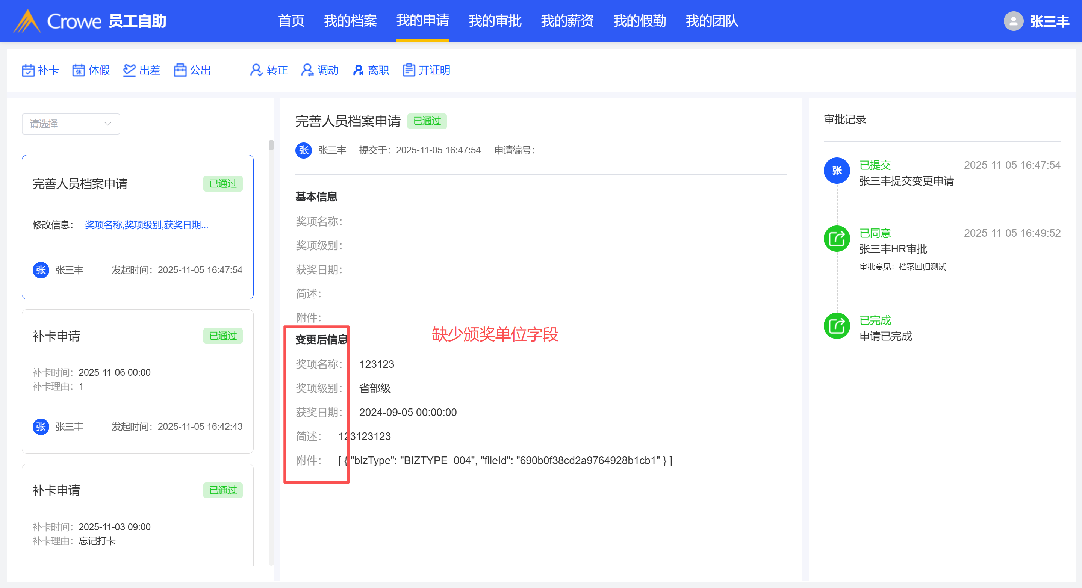Click the 补卡 calendar icon

(28, 70)
